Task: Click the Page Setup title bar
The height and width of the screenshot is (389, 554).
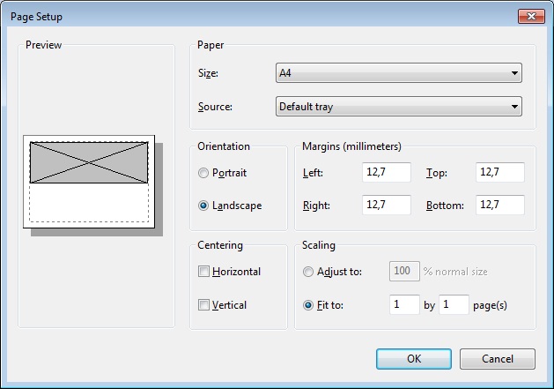Action: pos(264,17)
